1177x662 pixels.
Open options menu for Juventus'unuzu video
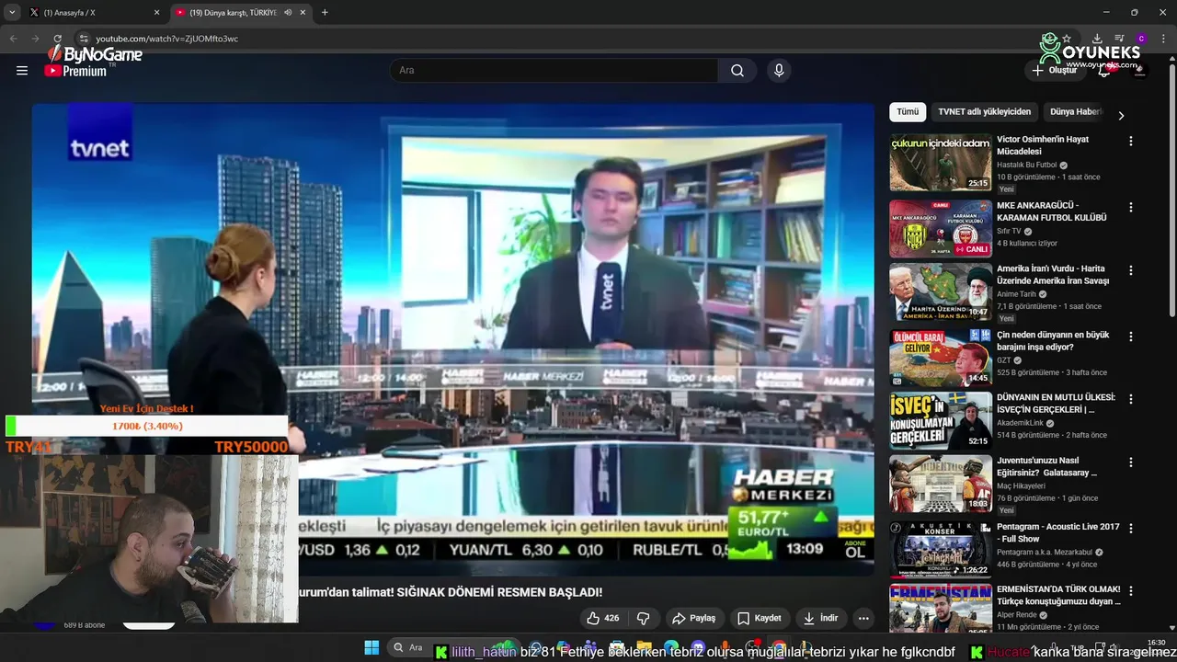(x=1131, y=462)
